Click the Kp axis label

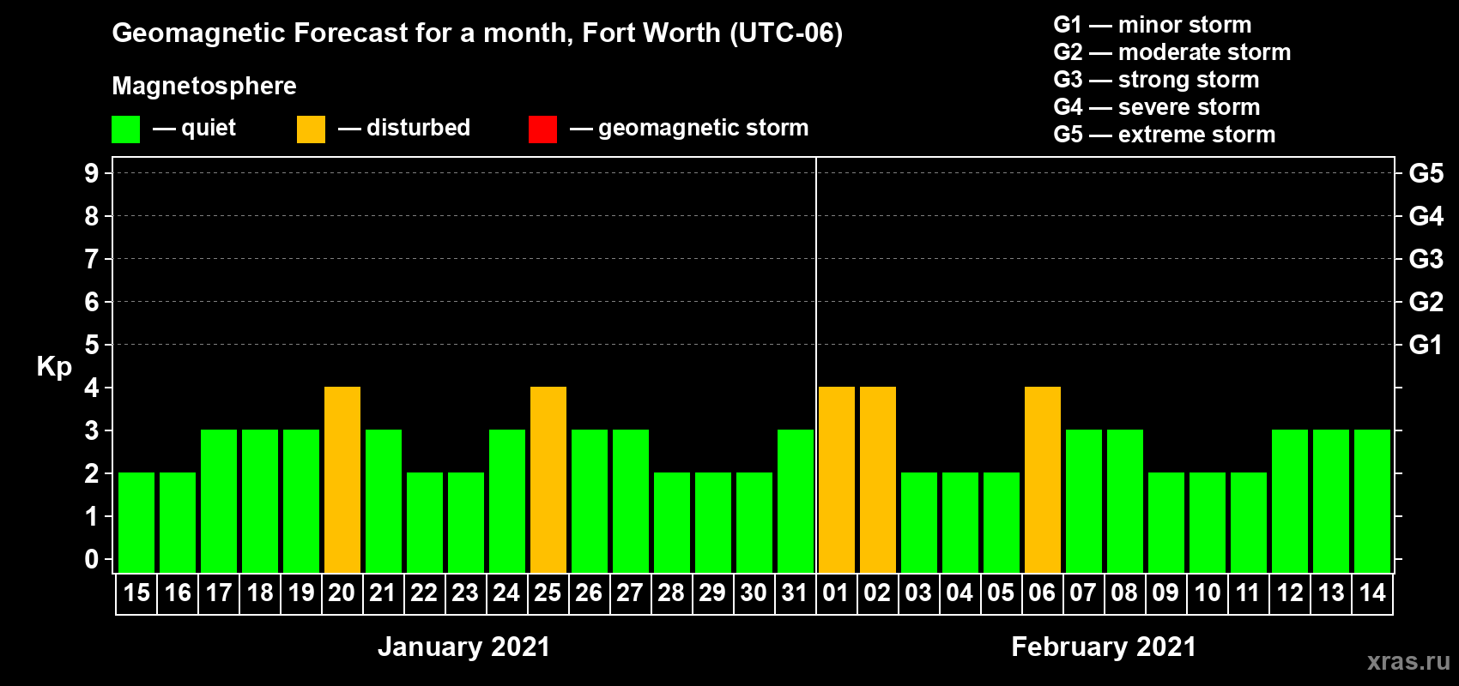54,367
